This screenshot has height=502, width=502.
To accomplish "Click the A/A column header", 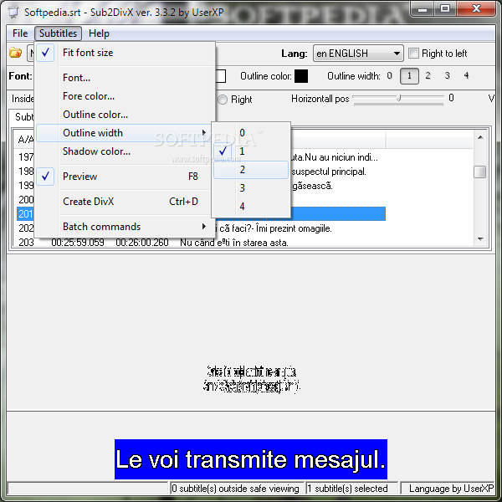I will point(25,140).
